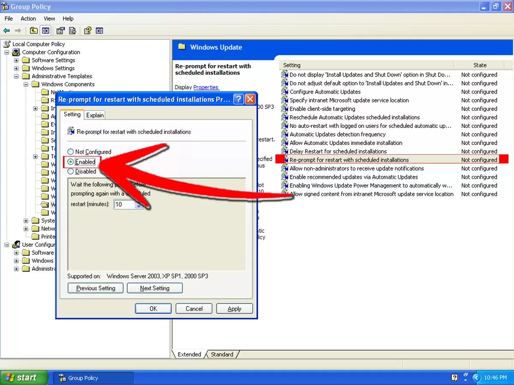Image resolution: width=514 pixels, height=385 pixels.
Task: Open the File menu
Action: point(9,18)
